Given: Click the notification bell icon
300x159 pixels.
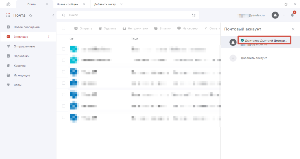Looking at the screenshot, I should [x=292, y=15].
